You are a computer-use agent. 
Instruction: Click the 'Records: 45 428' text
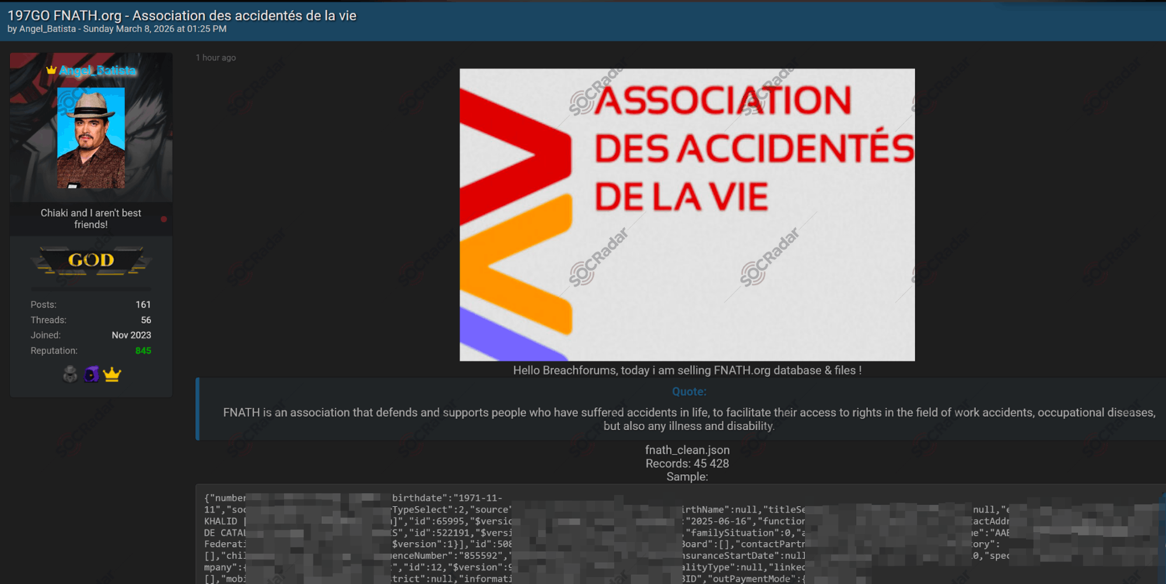(x=687, y=463)
